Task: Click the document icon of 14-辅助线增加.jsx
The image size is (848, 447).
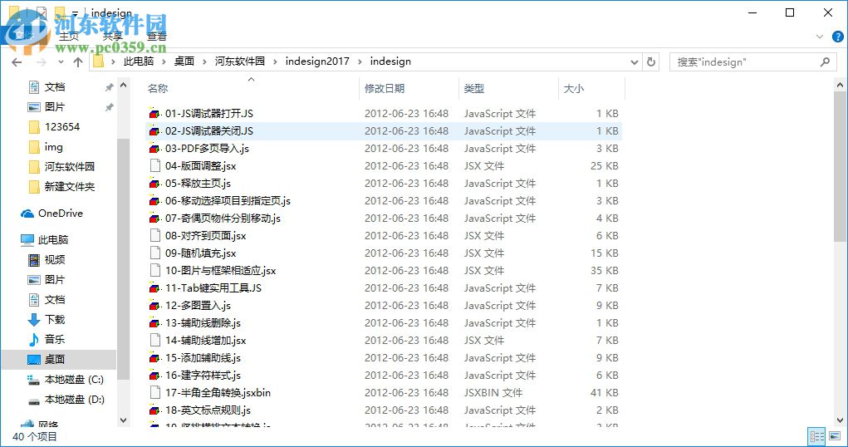Action: pyautogui.click(x=154, y=341)
